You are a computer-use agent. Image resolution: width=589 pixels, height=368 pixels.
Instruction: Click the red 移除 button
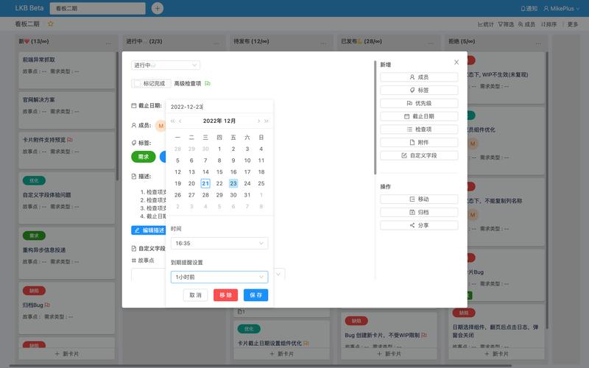point(226,295)
